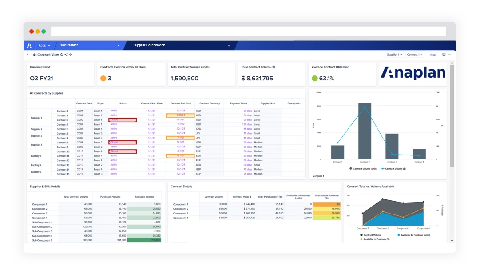
Task: Click the Payment Terms column header
Action: pyautogui.click(x=238, y=103)
